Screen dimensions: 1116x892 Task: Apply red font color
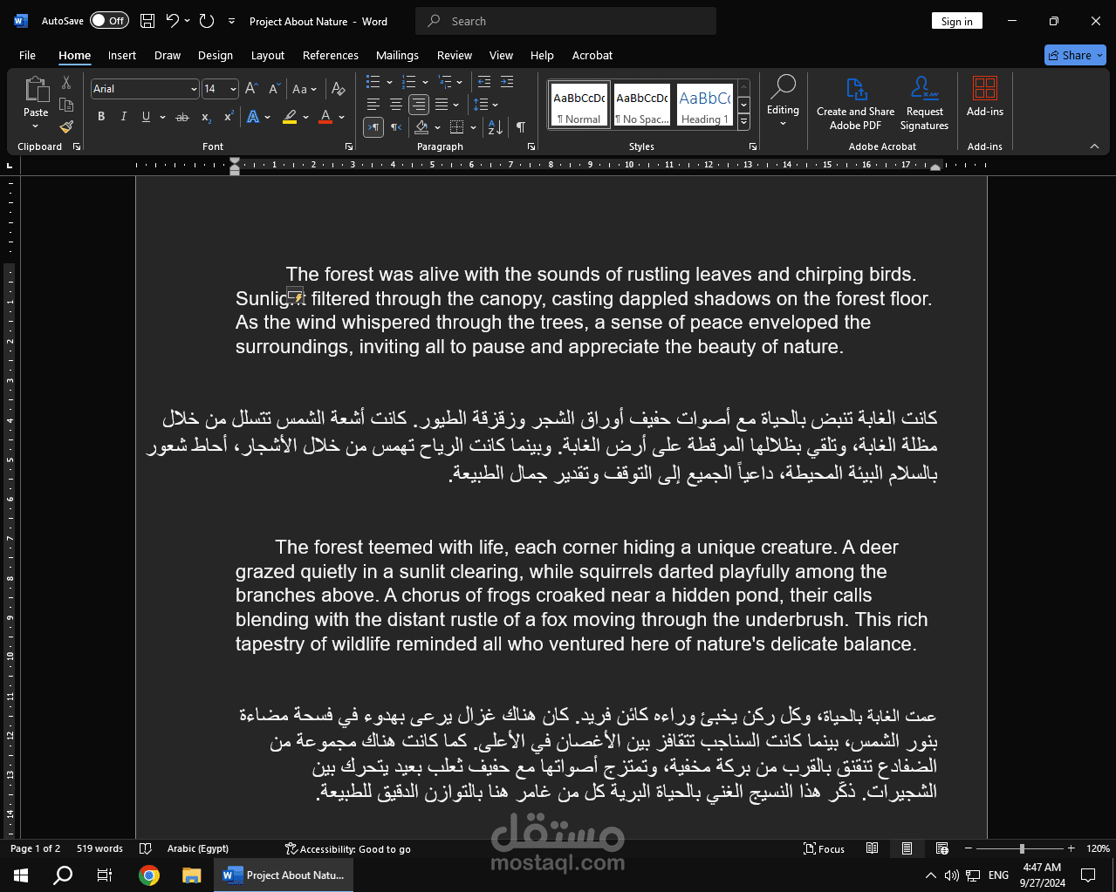[x=325, y=117]
